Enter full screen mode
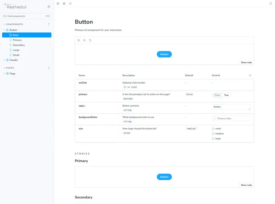This screenshot has height=204, width=275. click(271, 4)
